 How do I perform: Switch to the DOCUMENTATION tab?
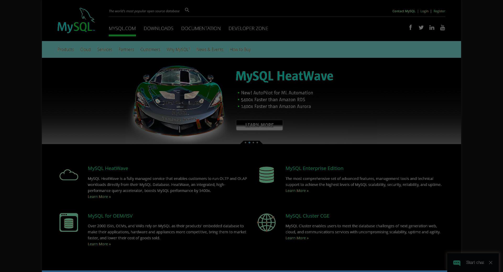[x=201, y=28]
